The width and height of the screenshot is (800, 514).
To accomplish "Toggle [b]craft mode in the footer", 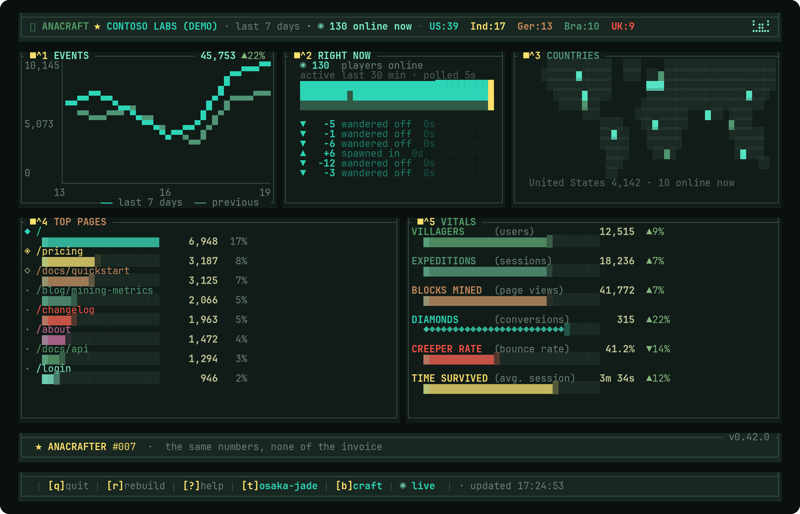I will click(359, 486).
